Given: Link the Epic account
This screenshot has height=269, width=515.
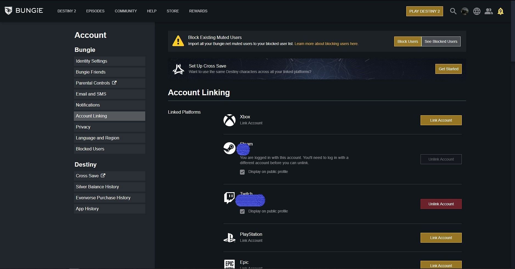Looking at the screenshot, I should (x=441, y=265).
